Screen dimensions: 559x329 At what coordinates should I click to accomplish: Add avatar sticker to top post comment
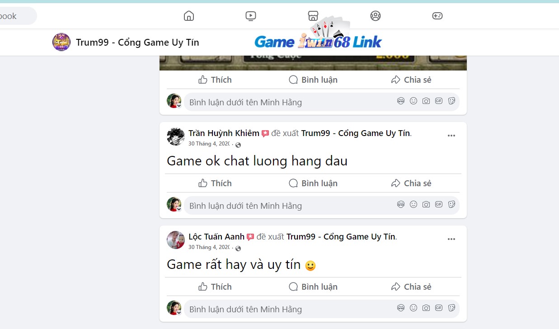click(x=401, y=101)
